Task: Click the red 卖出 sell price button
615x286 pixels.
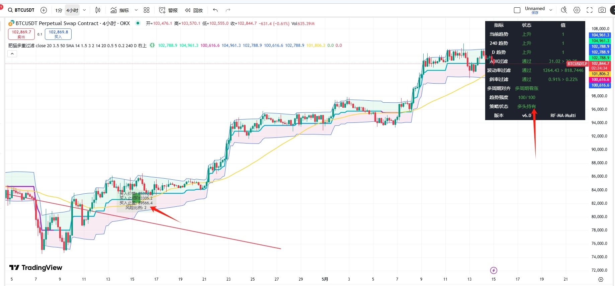Action: (x=21, y=34)
